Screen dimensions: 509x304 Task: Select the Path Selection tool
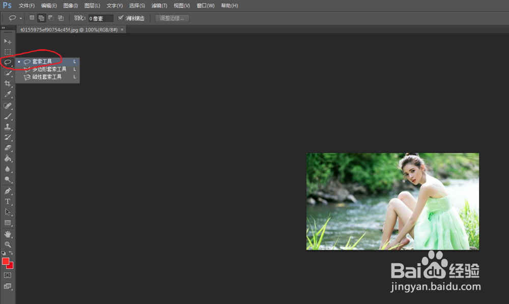[x=8, y=212]
